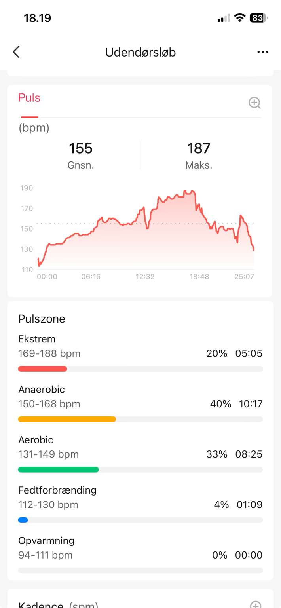Viewport: 281px width, 608px height.
Task: Select the Puls tab
Action: tap(29, 98)
